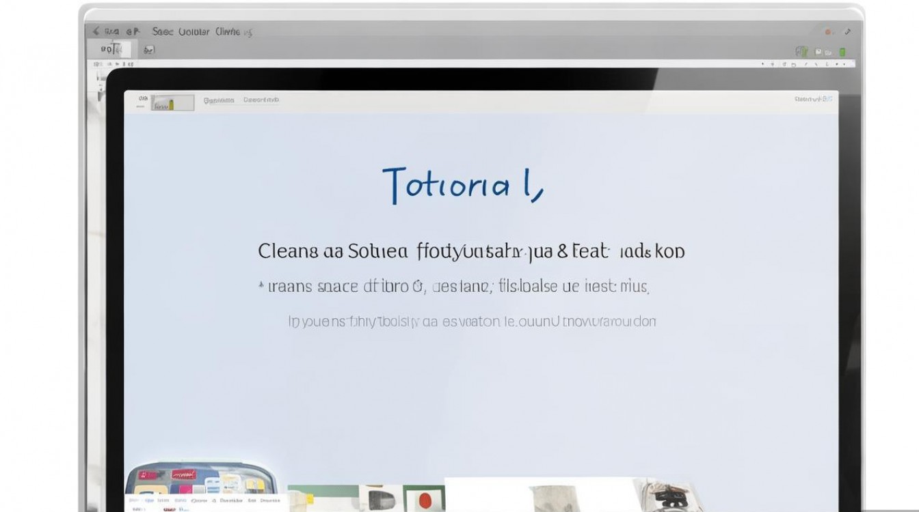Click the pencil icon at top right
The width and height of the screenshot is (919, 512).
(847, 32)
